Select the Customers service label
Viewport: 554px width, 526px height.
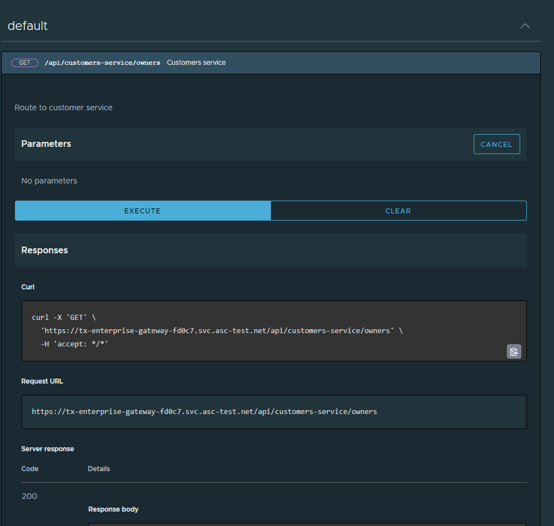(196, 63)
